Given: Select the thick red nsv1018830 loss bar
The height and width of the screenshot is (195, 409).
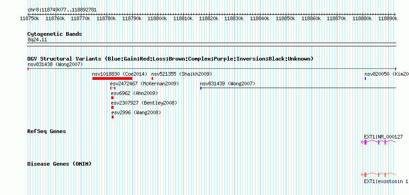Looking at the screenshot, I should tap(113, 78).
